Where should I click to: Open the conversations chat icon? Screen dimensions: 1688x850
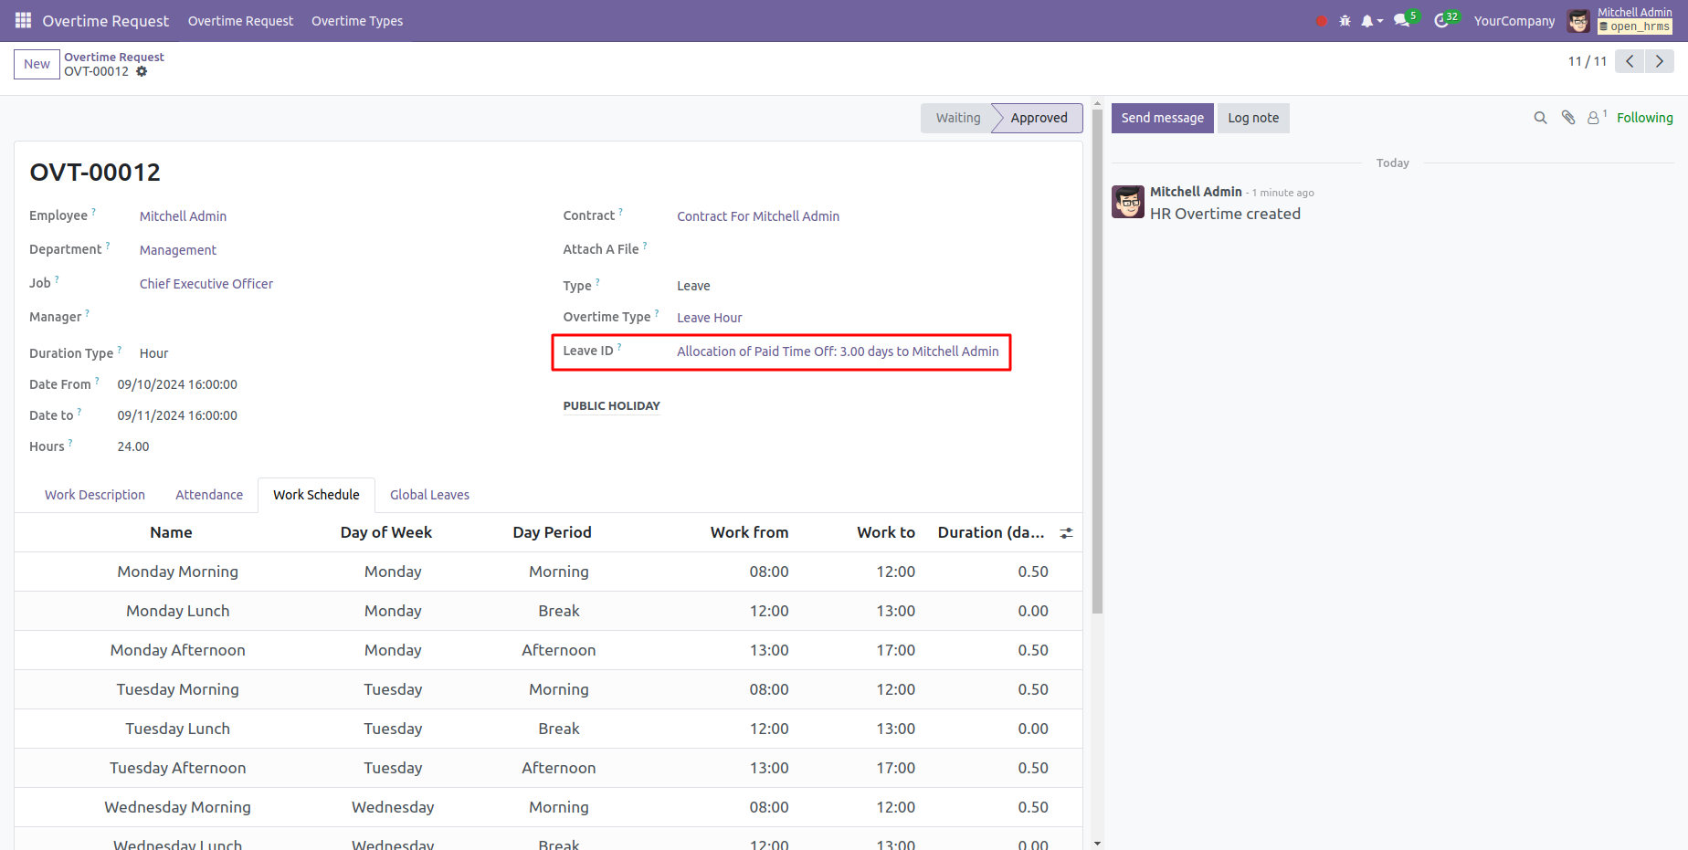point(1402,21)
